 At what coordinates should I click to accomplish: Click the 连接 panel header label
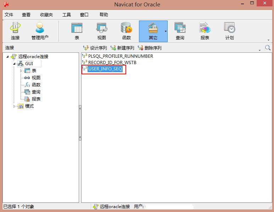click(x=10, y=48)
